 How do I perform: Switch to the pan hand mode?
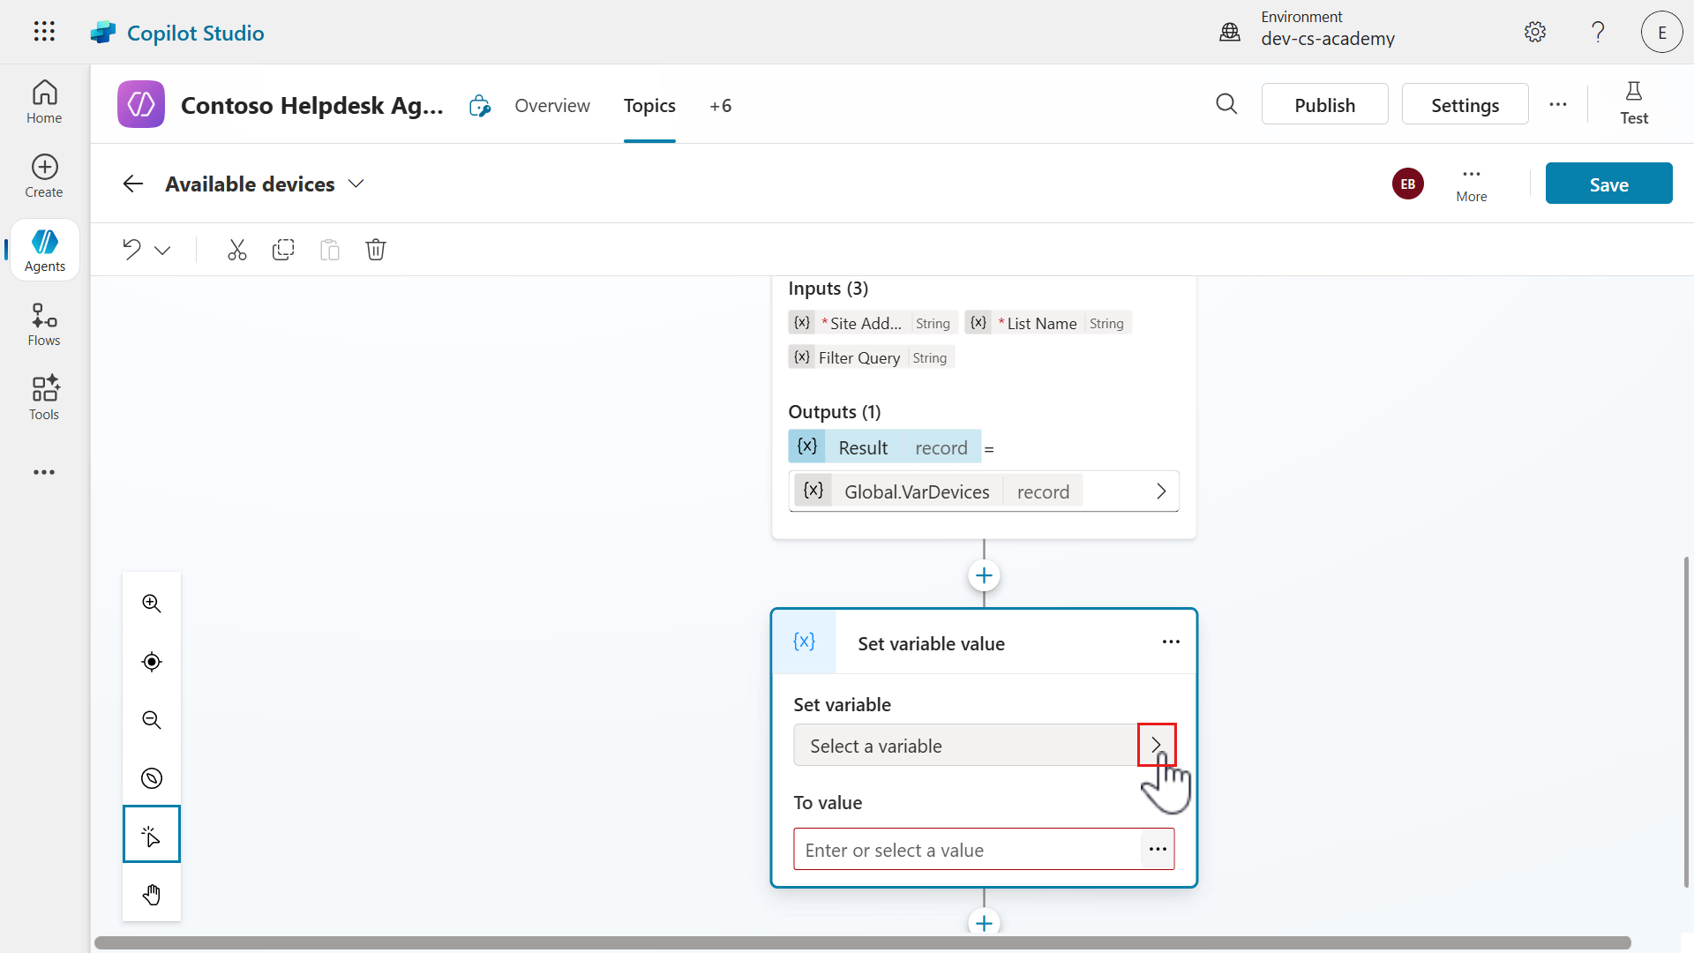[152, 895]
